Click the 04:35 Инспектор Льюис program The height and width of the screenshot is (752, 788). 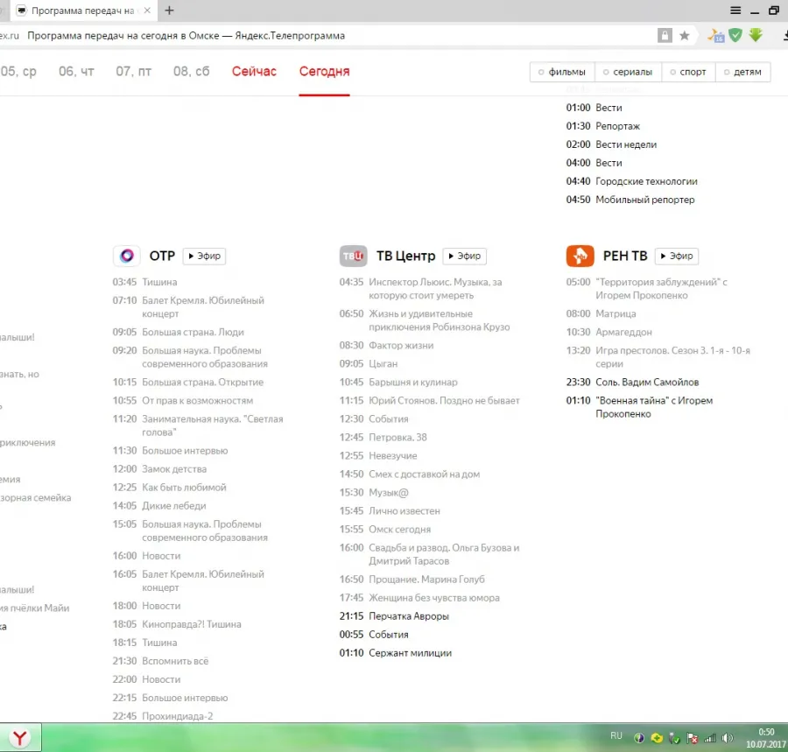pyautogui.click(x=420, y=288)
